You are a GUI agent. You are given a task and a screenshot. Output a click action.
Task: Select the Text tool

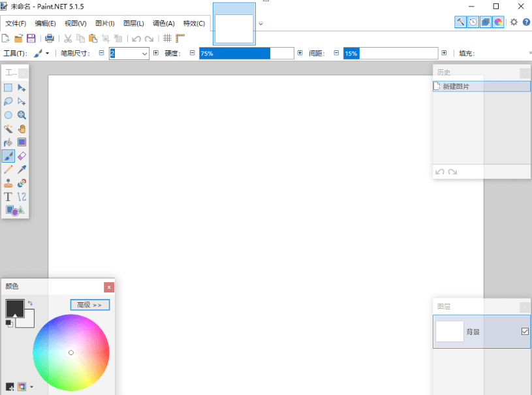(x=8, y=197)
